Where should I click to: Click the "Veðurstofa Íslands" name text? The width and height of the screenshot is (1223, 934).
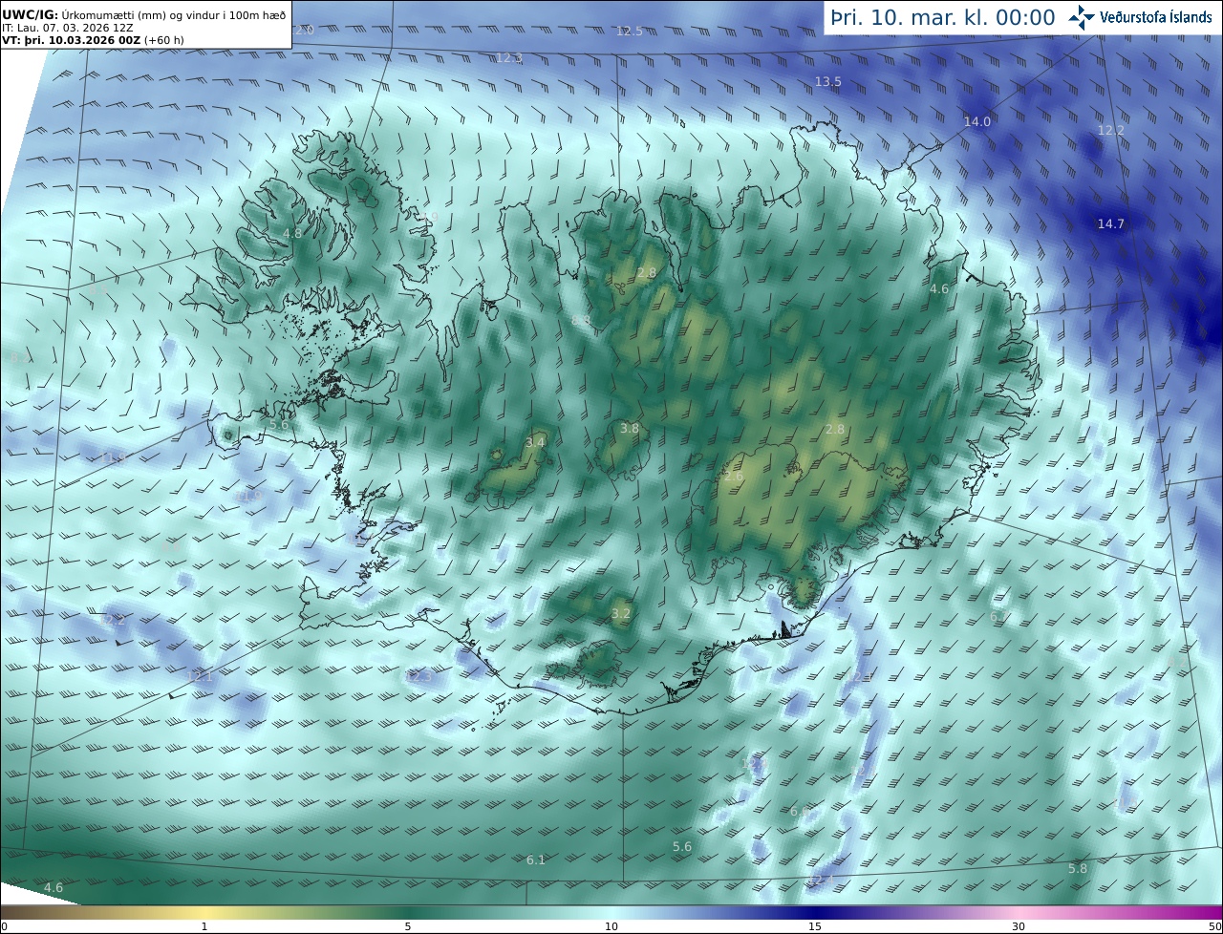1156,17
